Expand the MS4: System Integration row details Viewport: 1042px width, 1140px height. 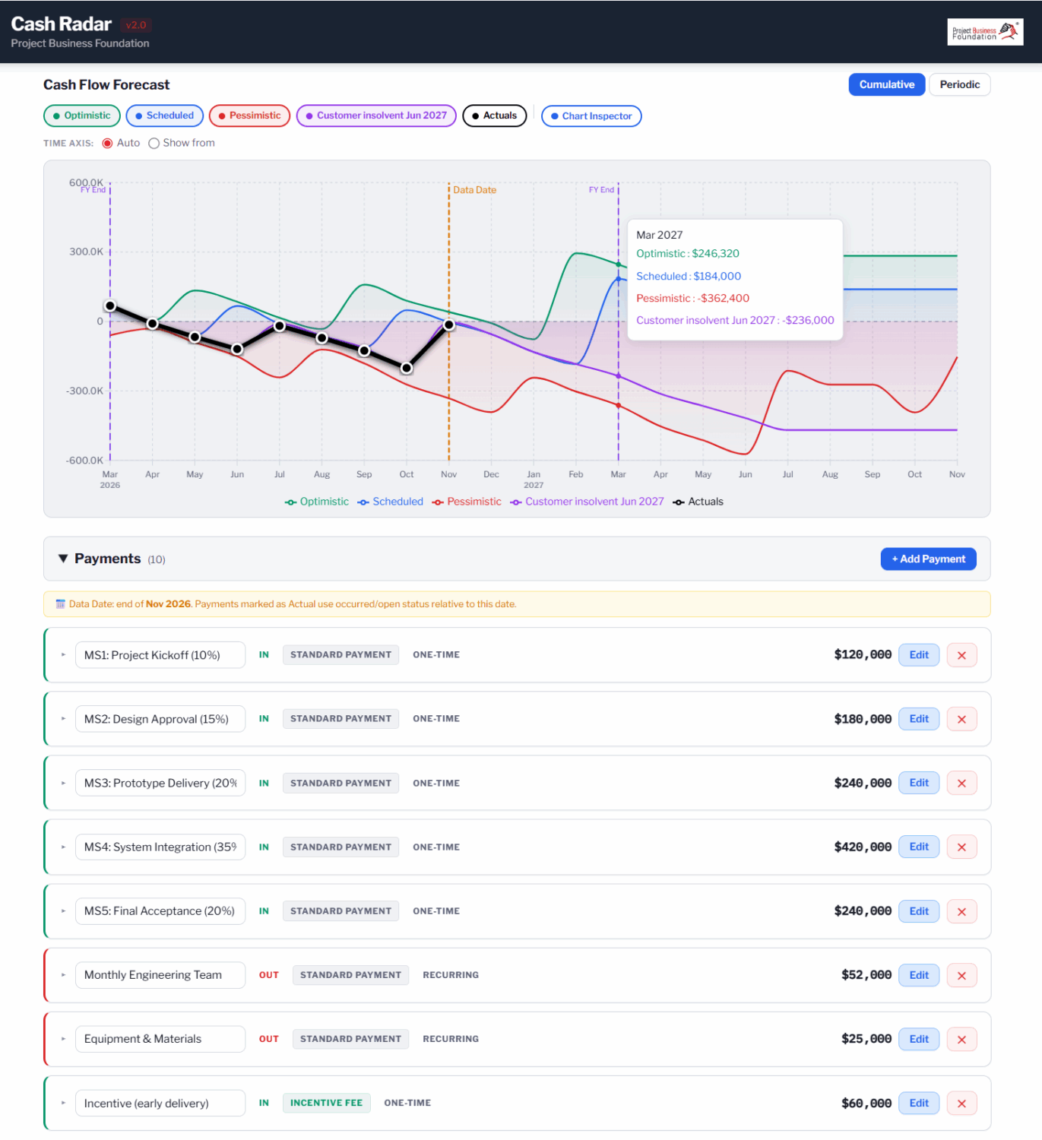click(63, 847)
